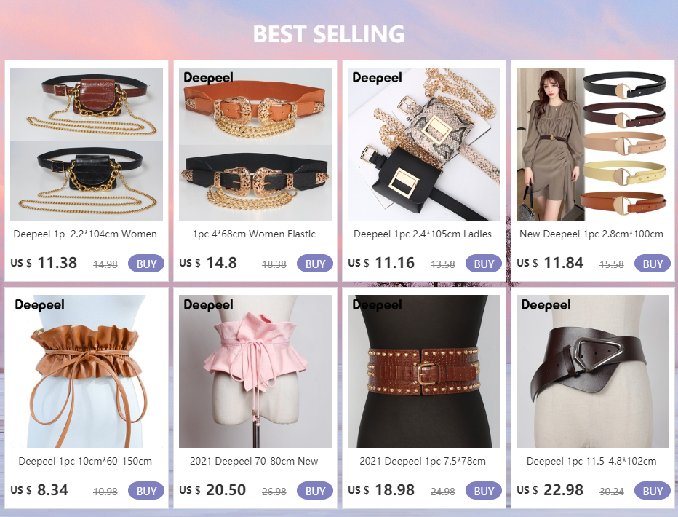Open 'Deepeel 1p 2.2*104cm Women' product link
678x517 pixels.
point(85,234)
